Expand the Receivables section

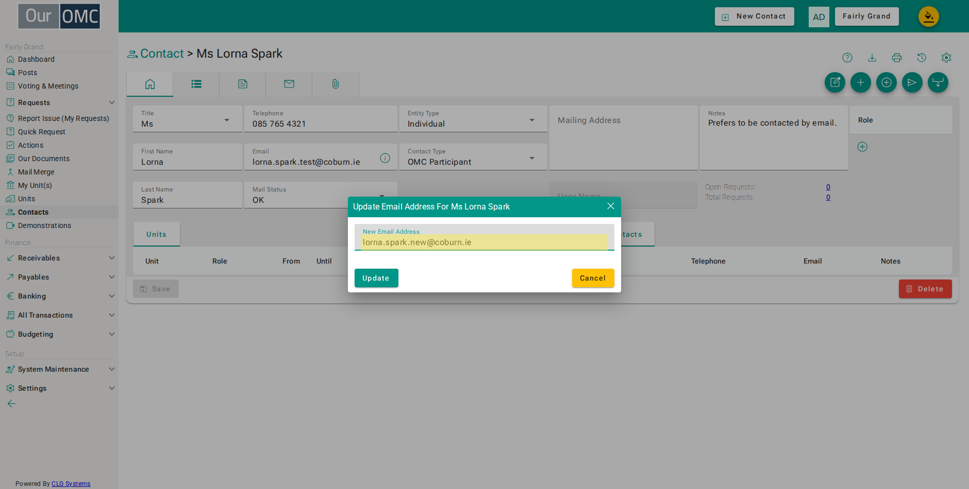tap(60, 258)
